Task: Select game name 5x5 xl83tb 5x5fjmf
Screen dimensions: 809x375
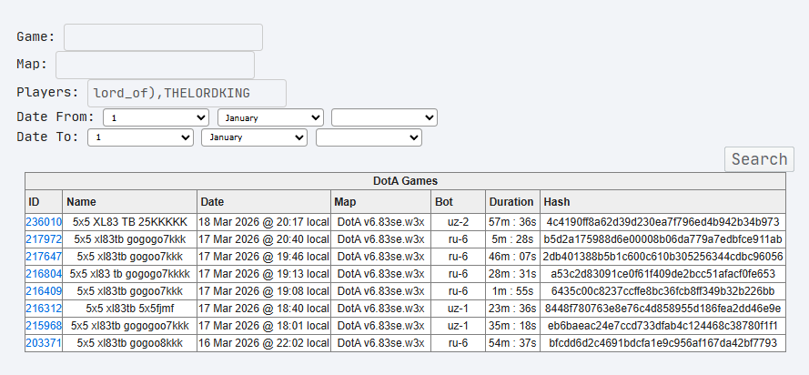Action: point(129,309)
